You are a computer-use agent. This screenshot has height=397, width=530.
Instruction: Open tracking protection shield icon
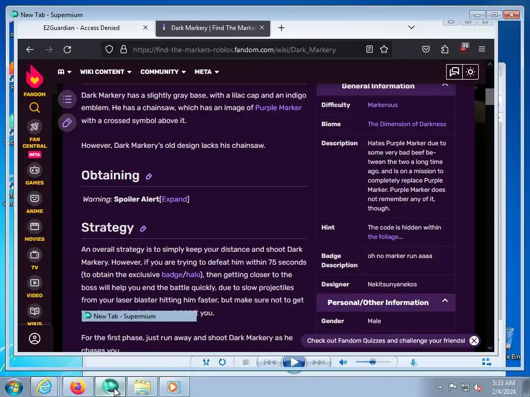coord(109,49)
